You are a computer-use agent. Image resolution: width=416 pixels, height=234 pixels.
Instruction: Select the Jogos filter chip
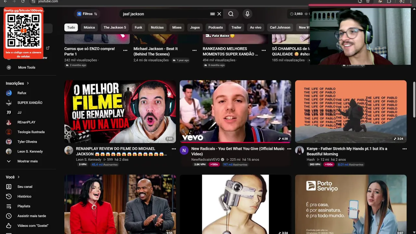tap(195, 27)
